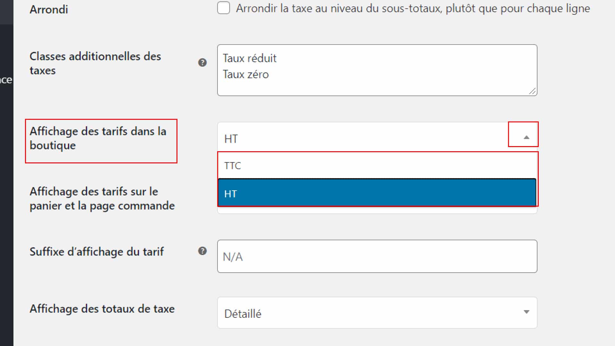Click the Détaillé dropdown arrow

point(526,312)
